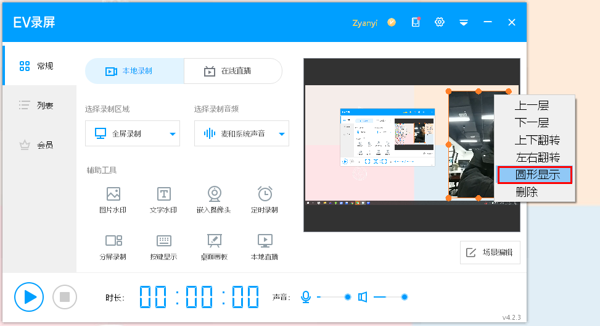Image resolution: width=600 pixels, height=326 pixels.
Task: Click the settings gear in title bar
Action: click(440, 22)
